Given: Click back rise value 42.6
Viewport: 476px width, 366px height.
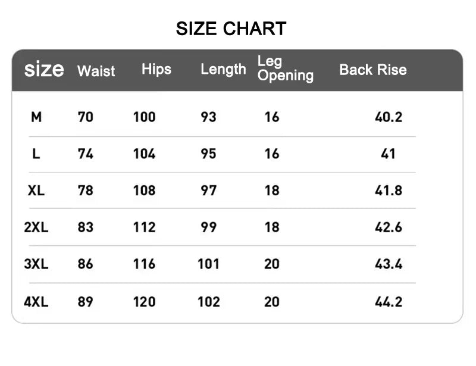Looking at the screenshot, I should [389, 227].
